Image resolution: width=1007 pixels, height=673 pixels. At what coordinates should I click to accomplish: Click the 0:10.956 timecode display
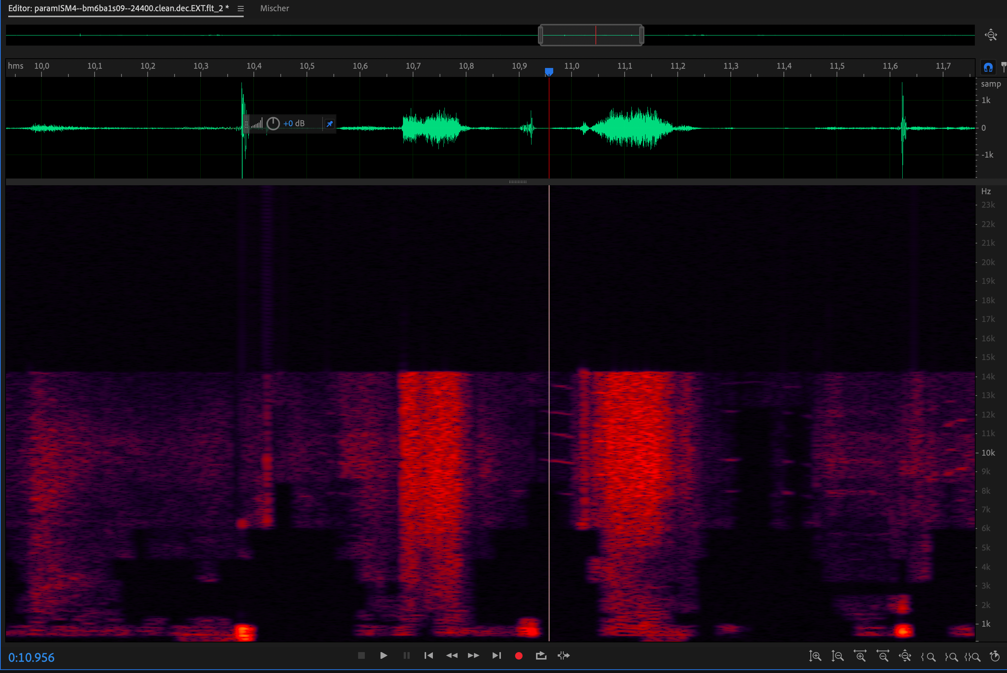[x=31, y=657]
